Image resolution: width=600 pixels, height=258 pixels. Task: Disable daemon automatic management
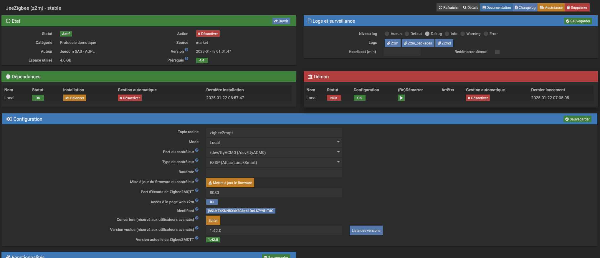(x=478, y=98)
